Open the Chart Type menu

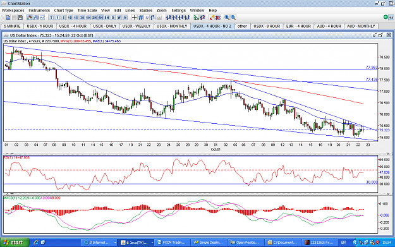(x=64, y=10)
